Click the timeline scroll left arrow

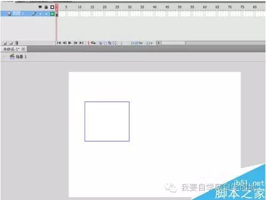158,43
